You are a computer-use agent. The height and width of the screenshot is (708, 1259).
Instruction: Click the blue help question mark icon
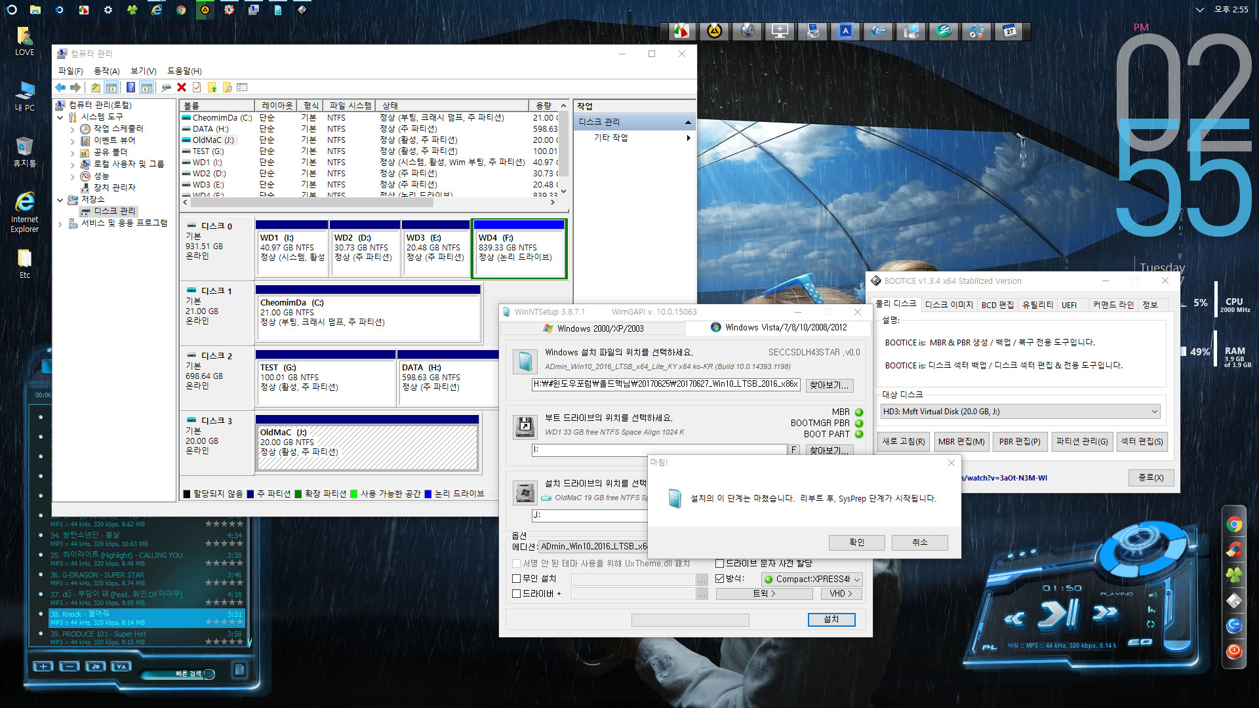point(130,88)
